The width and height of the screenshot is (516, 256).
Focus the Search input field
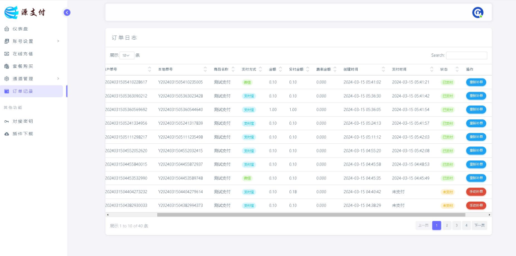466,55
